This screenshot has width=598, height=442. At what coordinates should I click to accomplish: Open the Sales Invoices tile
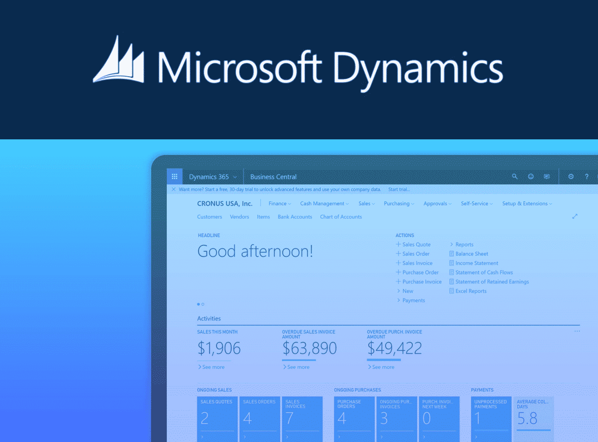pyautogui.click(x=302, y=419)
